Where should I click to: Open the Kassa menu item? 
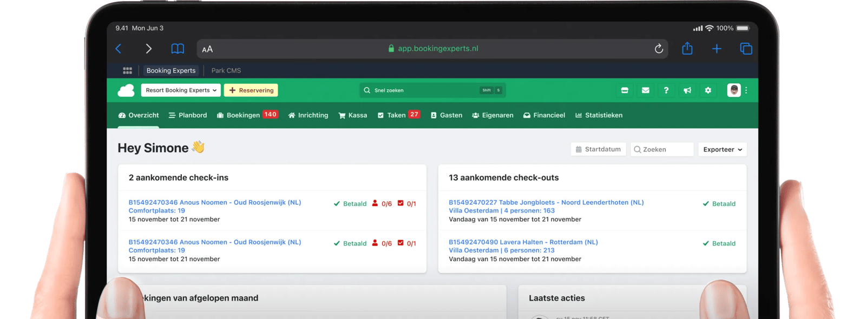click(x=353, y=115)
